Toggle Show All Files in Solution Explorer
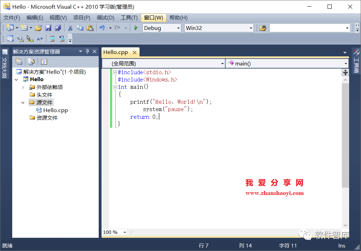361x251 pixels. [31, 61]
